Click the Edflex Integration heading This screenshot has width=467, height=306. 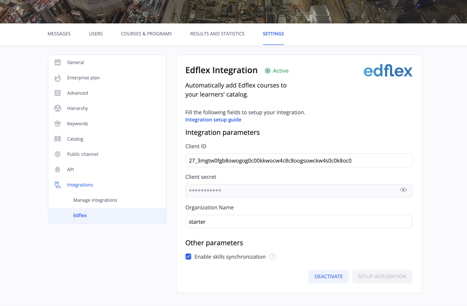click(222, 70)
